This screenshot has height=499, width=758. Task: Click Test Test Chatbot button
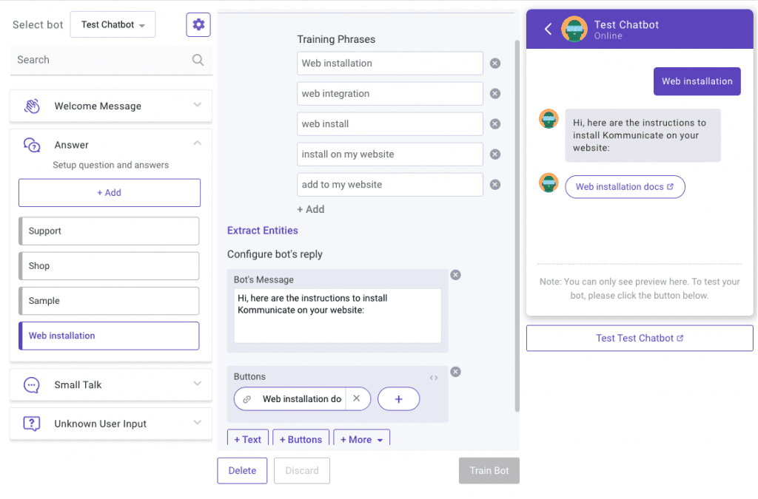pyautogui.click(x=640, y=339)
